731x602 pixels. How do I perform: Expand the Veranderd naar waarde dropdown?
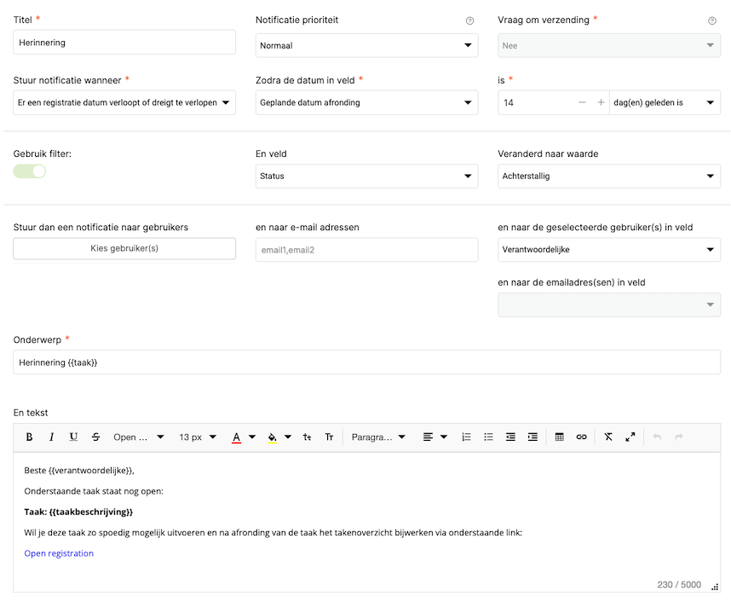pyautogui.click(x=608, y=177)
